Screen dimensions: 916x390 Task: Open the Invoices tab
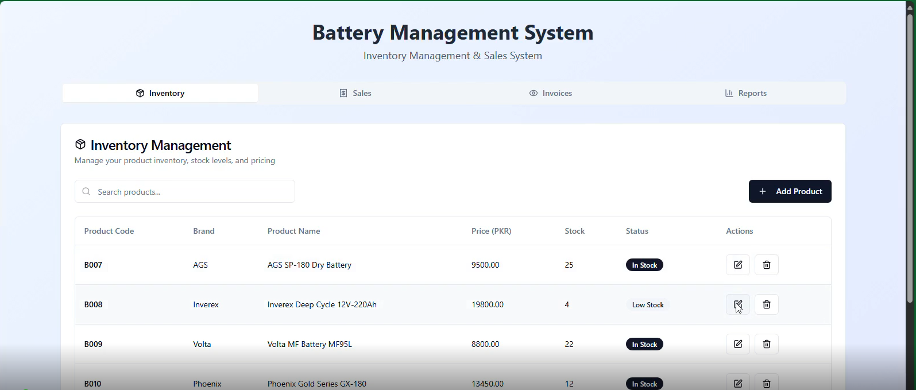[x=551, y=93]
